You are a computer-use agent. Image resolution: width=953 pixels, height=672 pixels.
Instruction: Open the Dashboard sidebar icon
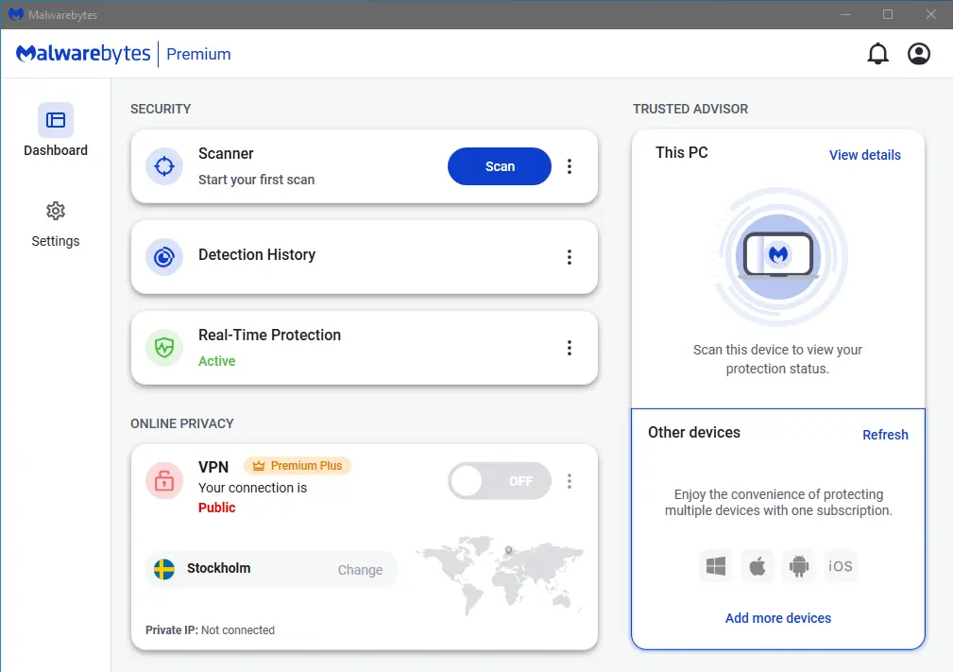point(56,120)
